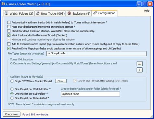Click 'Found 993 new tracks.' status text
This screenshot has width=154, height=119.
click(x=36, y=114)
